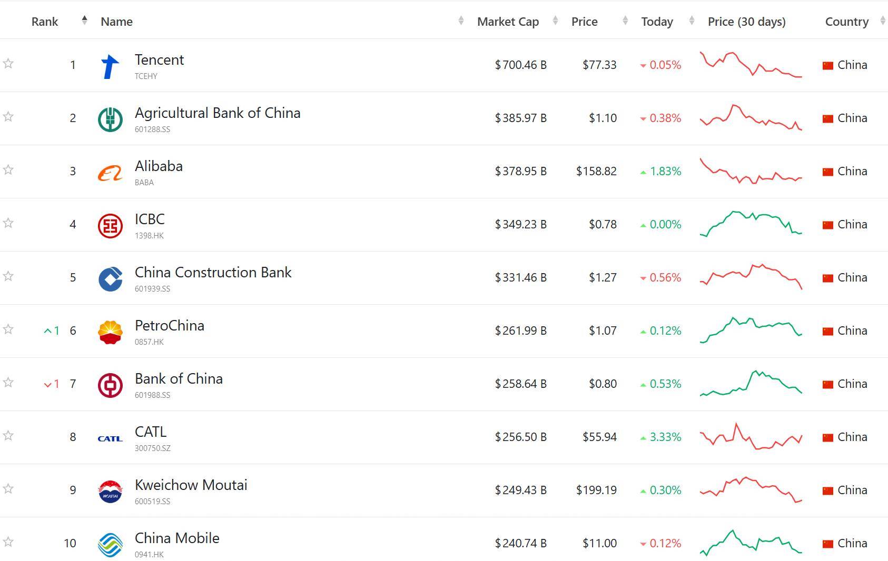Image resolution: width=888 pixels, height=561 pixels.
Task: Click the ICBC red logo icon
Action: 110,226
